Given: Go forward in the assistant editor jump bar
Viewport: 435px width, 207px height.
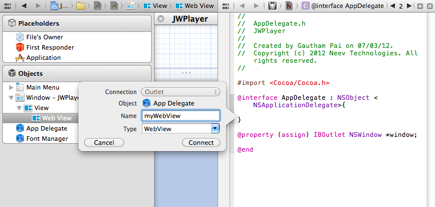Looking at the screenshot, I should tap(256, 6).
